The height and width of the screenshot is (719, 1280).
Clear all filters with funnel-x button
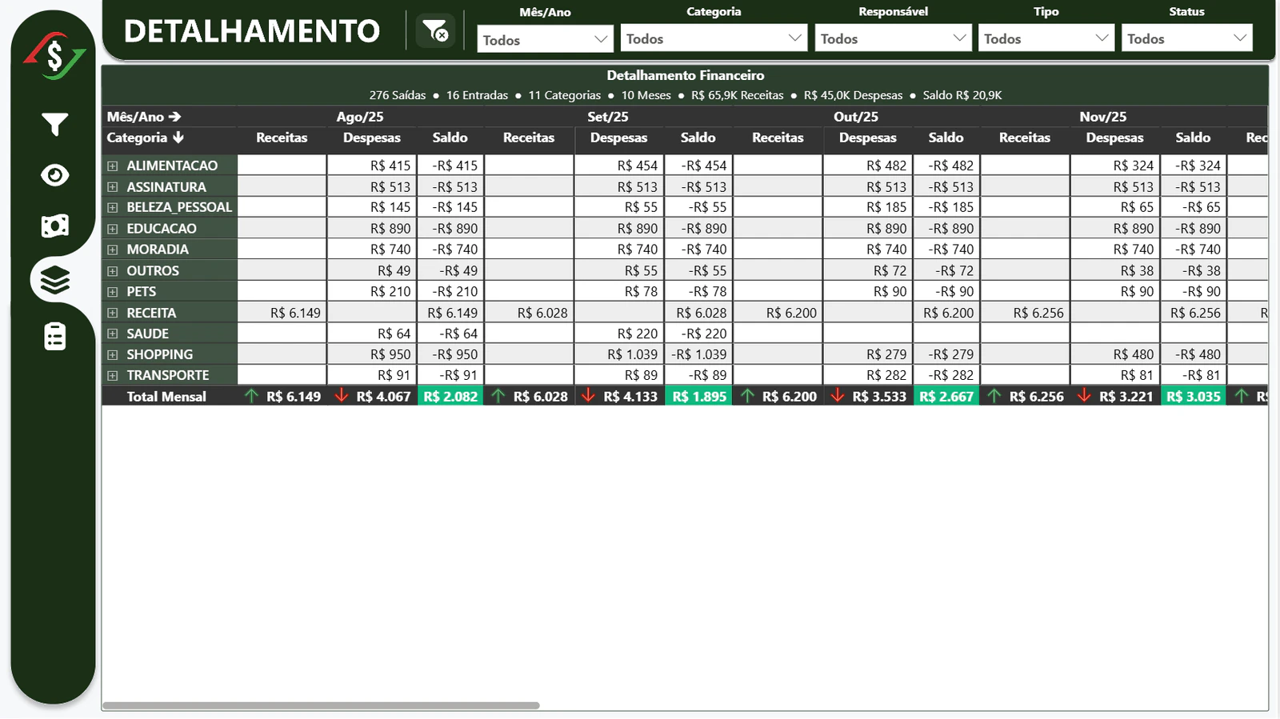[x=436, y=31]
